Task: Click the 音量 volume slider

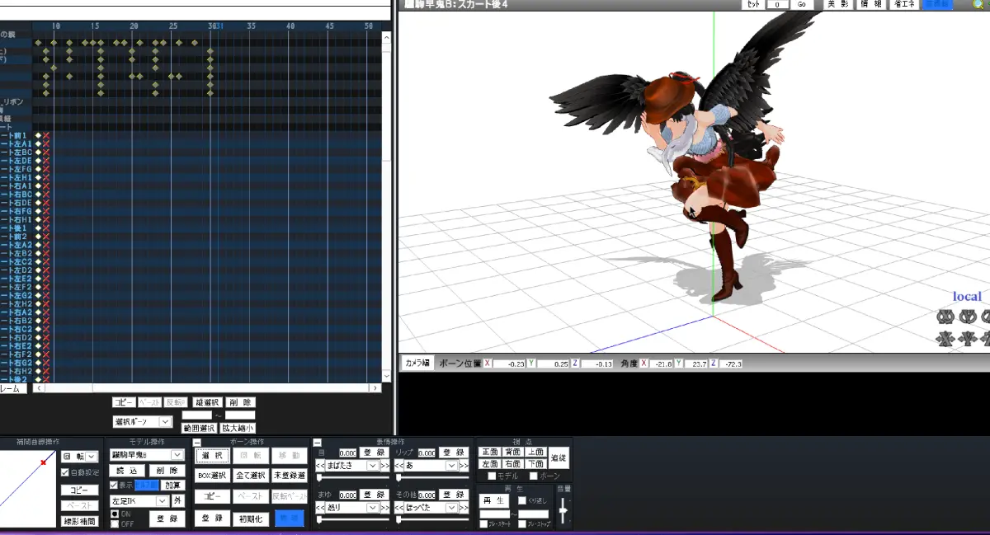Action: tap(563, 511)
